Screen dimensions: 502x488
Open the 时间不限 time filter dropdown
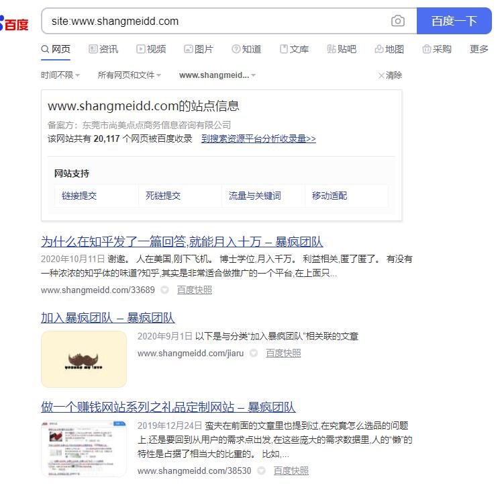coord(60,75)
